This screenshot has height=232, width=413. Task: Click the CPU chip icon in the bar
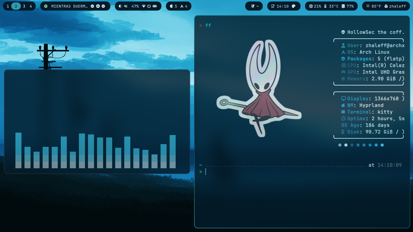311,6
